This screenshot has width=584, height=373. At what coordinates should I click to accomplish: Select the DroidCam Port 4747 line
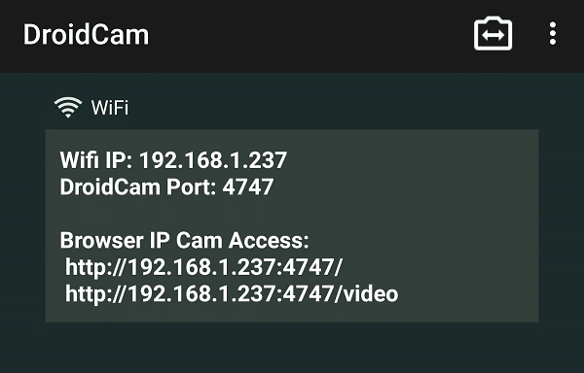[166, 186]
